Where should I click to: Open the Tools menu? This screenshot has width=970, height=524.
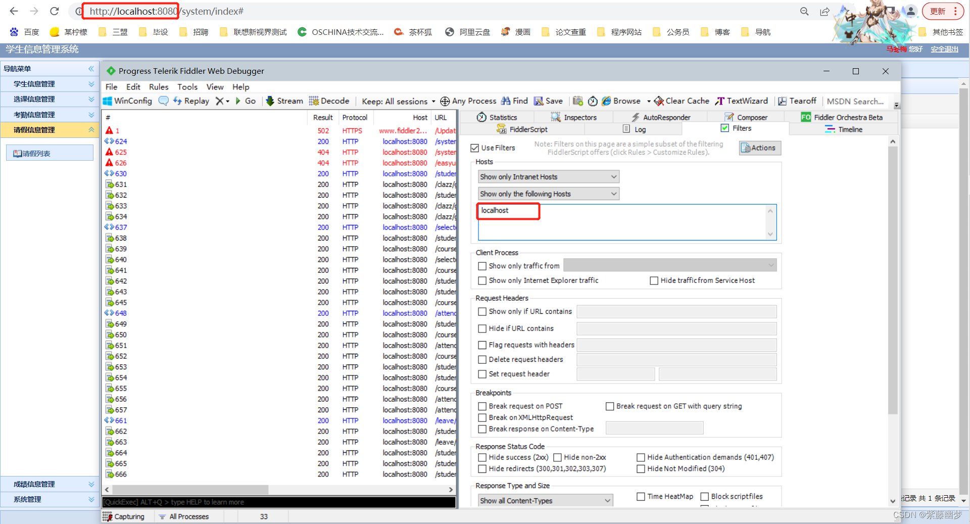pos(187,87)
